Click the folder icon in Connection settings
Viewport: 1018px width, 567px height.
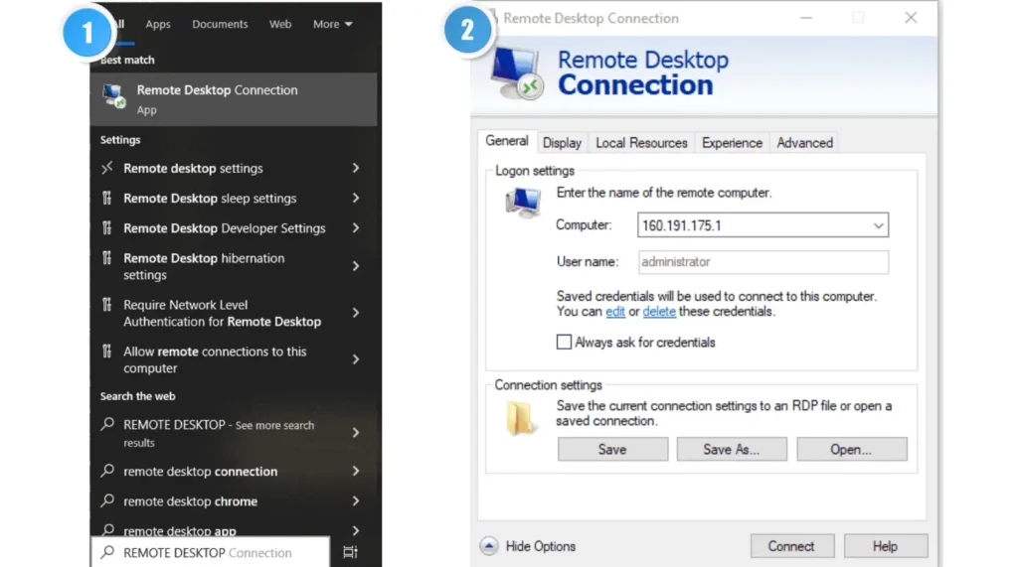tap(521, 418)
